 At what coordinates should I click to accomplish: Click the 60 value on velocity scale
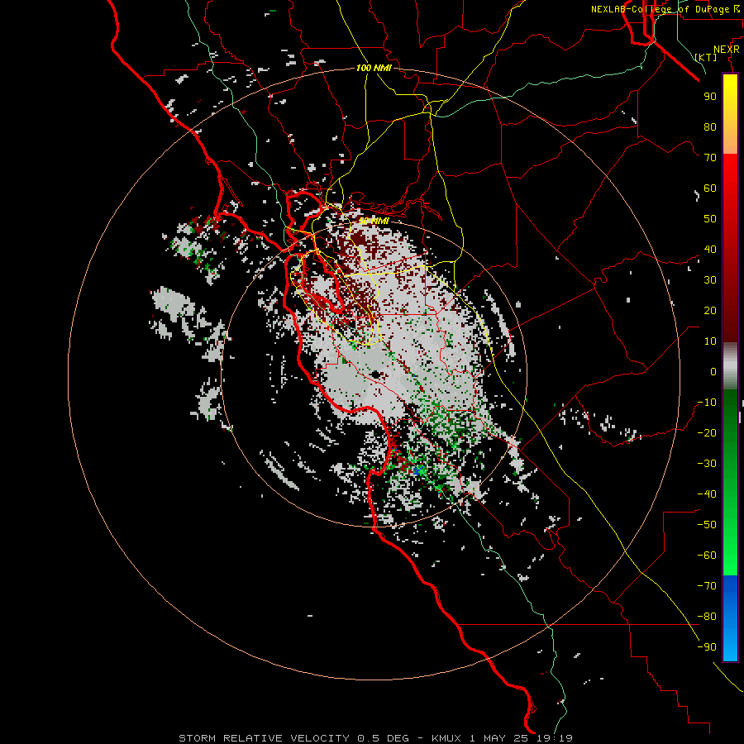tap(710, 188)
